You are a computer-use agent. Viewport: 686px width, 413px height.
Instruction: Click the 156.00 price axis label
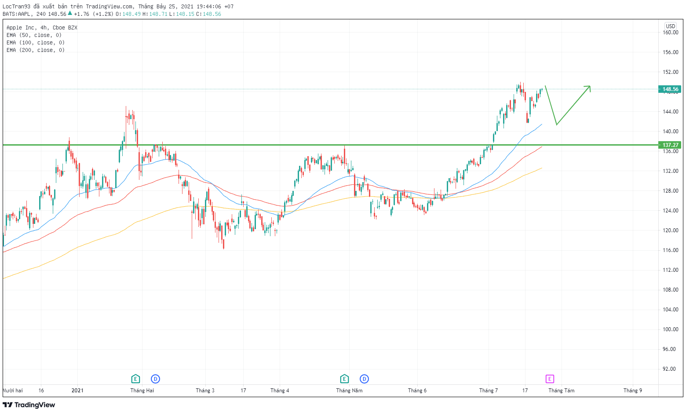point(671,52)
